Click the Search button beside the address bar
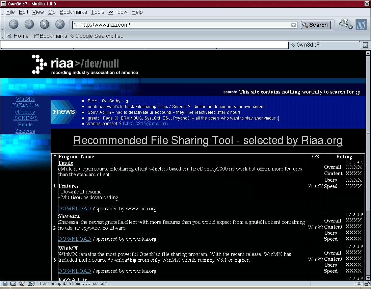This screenshot has height=289, width=371. coord(316,25)
